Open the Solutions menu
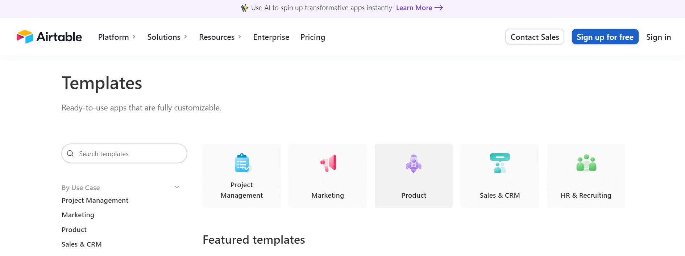 [164, 37]
